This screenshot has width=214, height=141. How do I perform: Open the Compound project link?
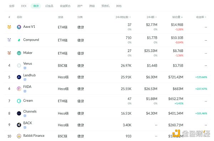tap(31, 40)
